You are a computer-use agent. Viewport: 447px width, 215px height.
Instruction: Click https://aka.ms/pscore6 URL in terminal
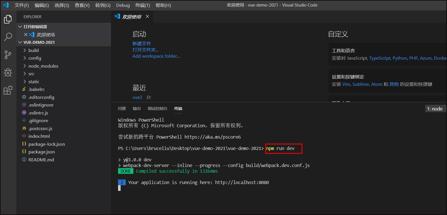213,137
